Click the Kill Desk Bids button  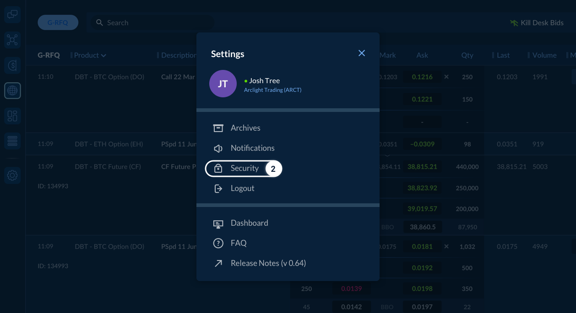point(537,23)
